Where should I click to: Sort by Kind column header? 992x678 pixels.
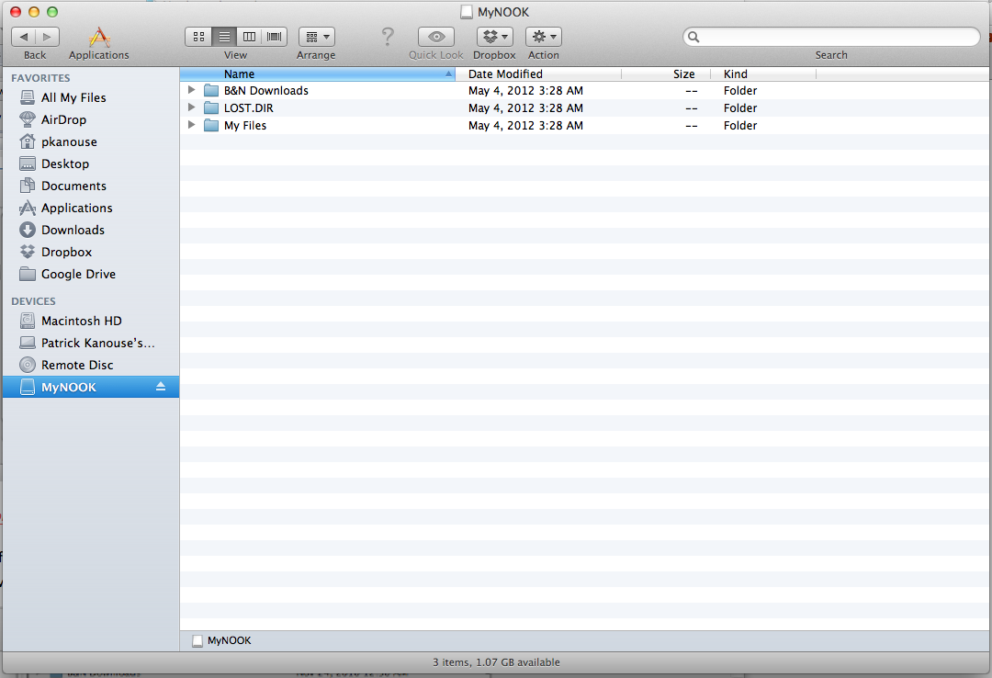click(x=736, y=73)
